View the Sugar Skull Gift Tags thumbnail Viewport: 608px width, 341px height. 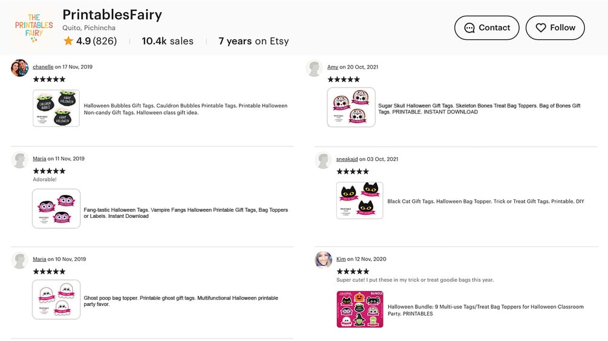[351, 107]
